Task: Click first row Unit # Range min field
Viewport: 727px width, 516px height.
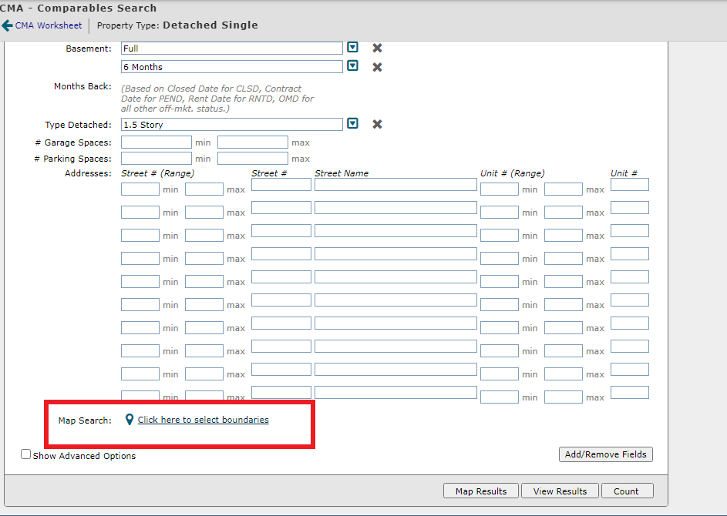Action: click(x=500, y=189)
